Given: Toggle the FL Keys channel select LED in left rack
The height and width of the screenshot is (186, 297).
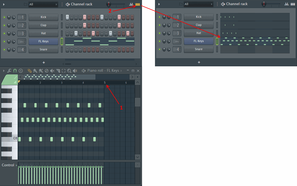Looking at the screenshot, I should point(62,42).
